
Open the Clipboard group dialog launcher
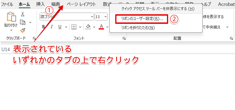tap(34, 38)
